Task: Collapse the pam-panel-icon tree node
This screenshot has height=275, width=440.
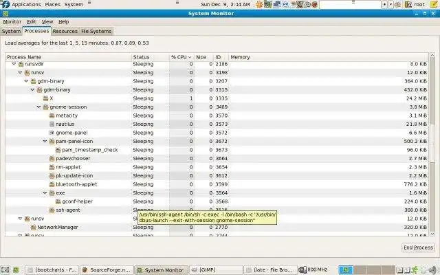Action: (45, 142)
